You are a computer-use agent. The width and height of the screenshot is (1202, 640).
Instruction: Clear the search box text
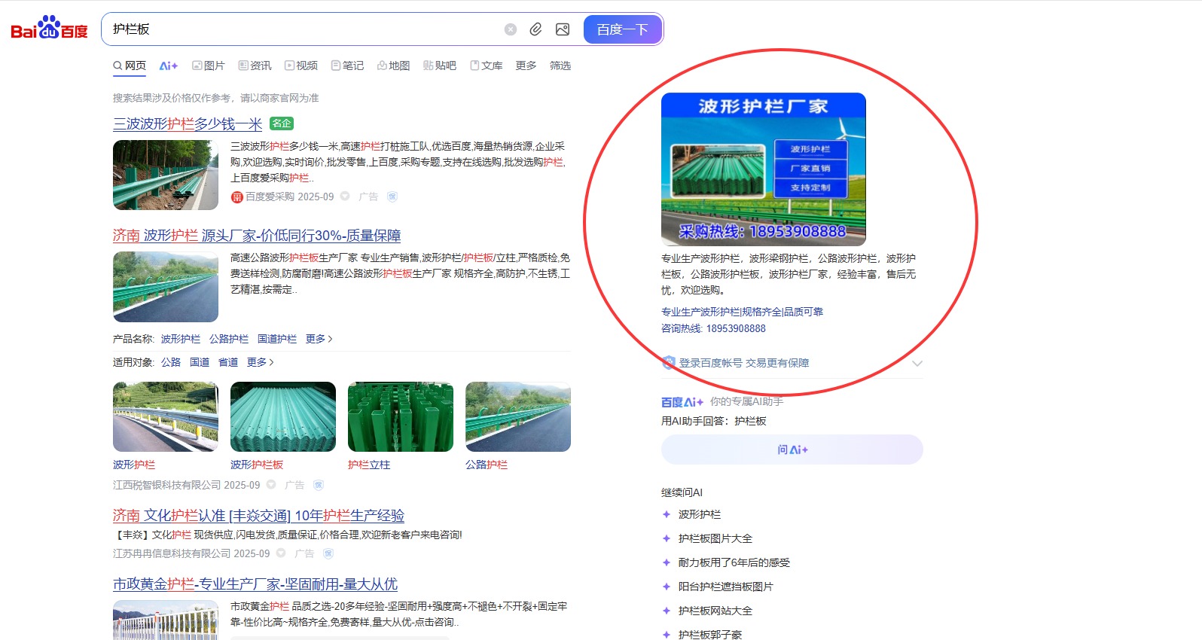pyautogui.click(x=511, y=29)
